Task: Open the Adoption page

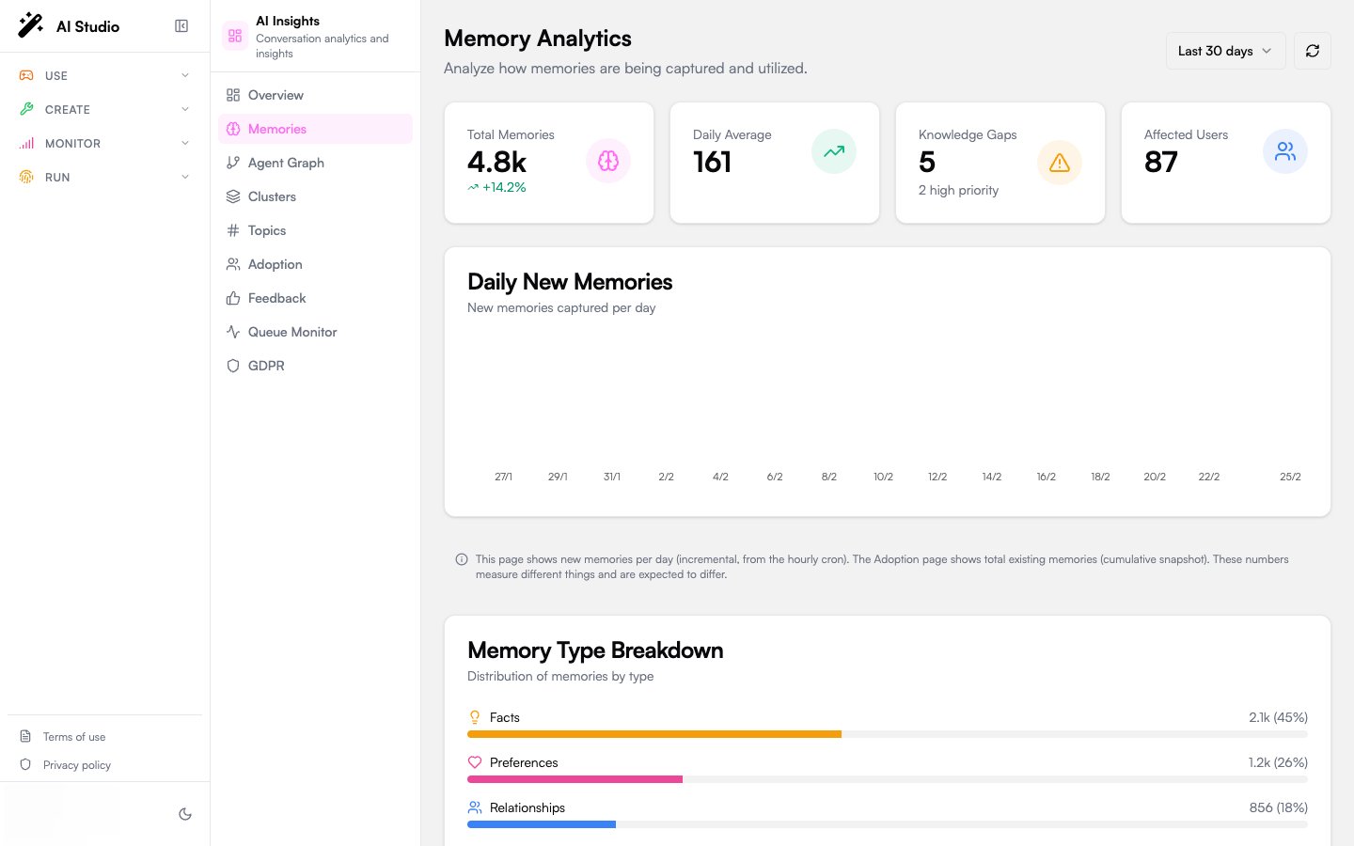Action: click(x=315, y=264)
